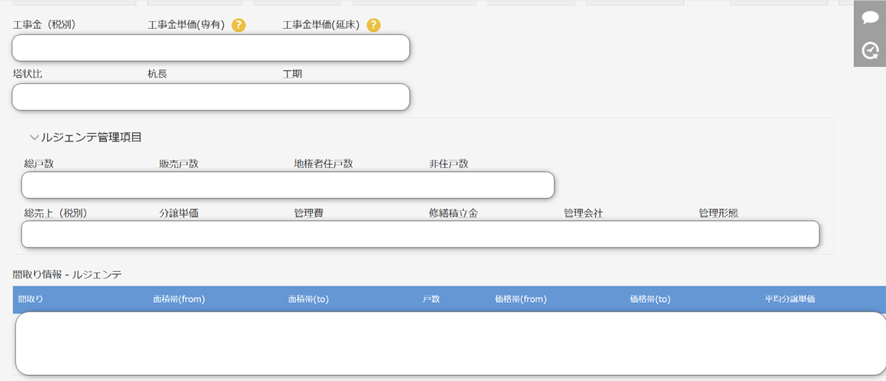The height and width of the screenshot is (381, 886).
Task: Click the help icon beside 工事金単価(専有)
Action: click(x=238, y=25)
